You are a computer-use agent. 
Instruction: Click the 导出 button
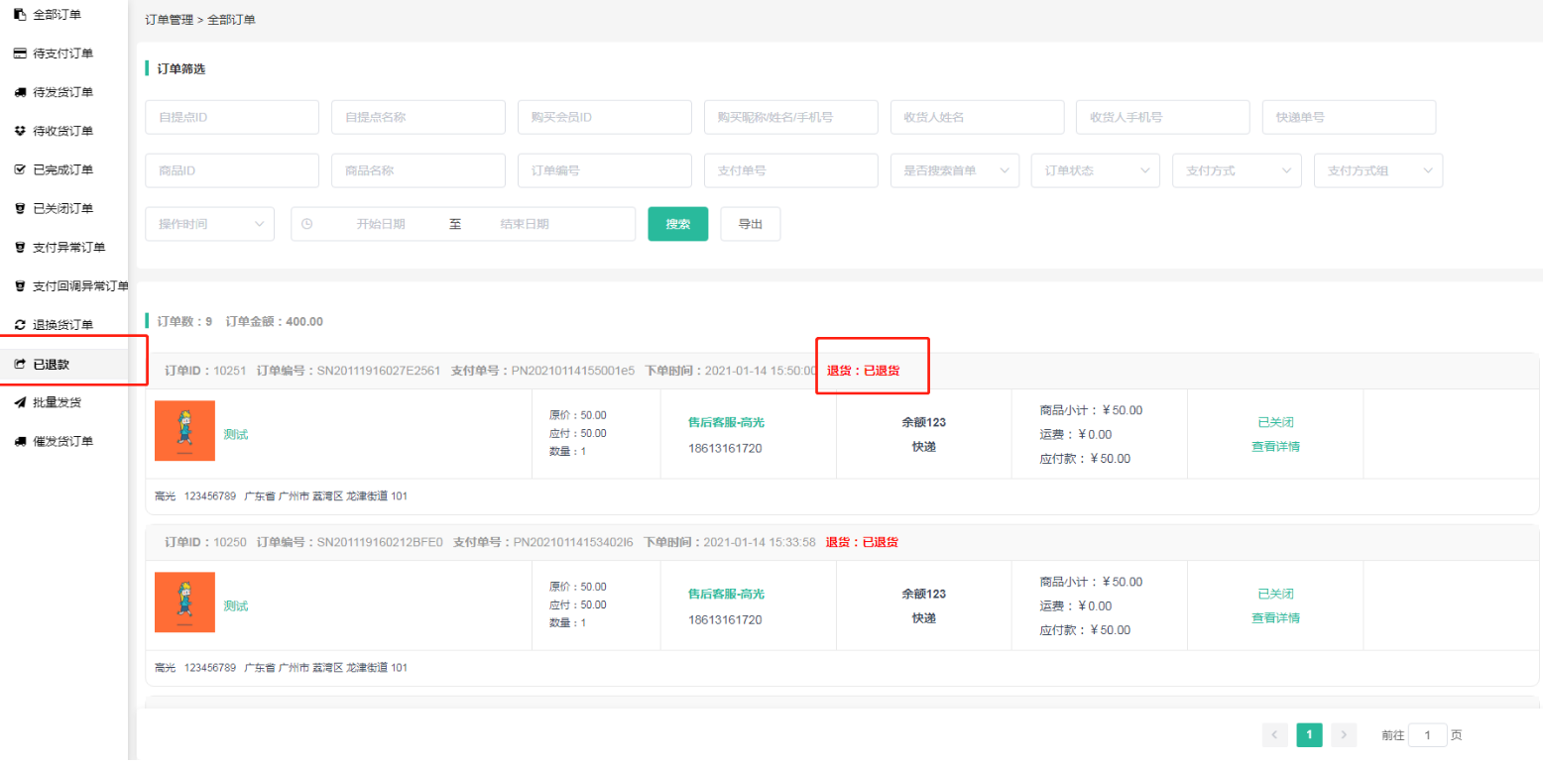[x=750, y=224]
